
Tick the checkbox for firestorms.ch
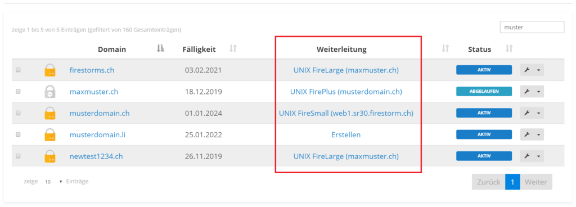(x=18, y=70)
